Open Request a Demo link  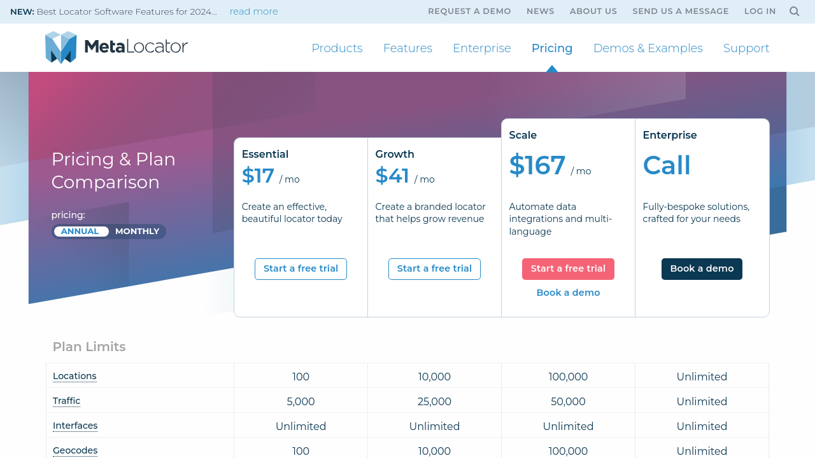[x=469, y=11]
